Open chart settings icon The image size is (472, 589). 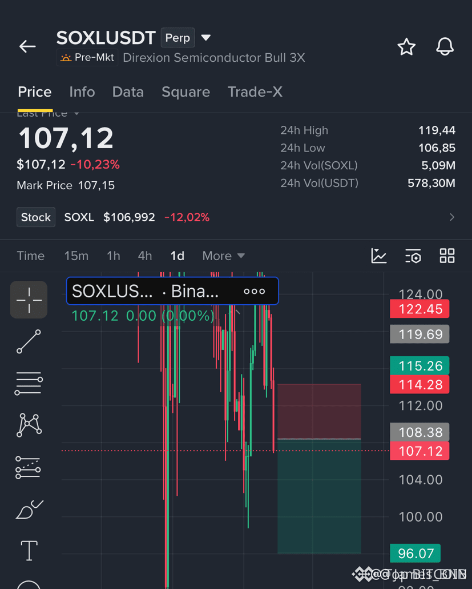[x=413, y=256]
